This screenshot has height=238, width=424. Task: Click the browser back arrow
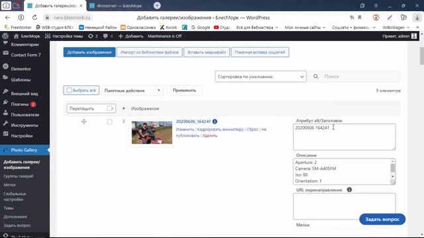[7, 18]
